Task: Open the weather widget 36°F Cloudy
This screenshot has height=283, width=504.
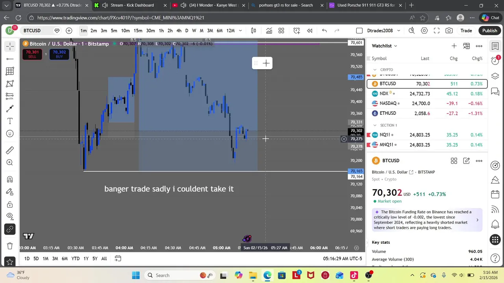Action: click(18, 275)
